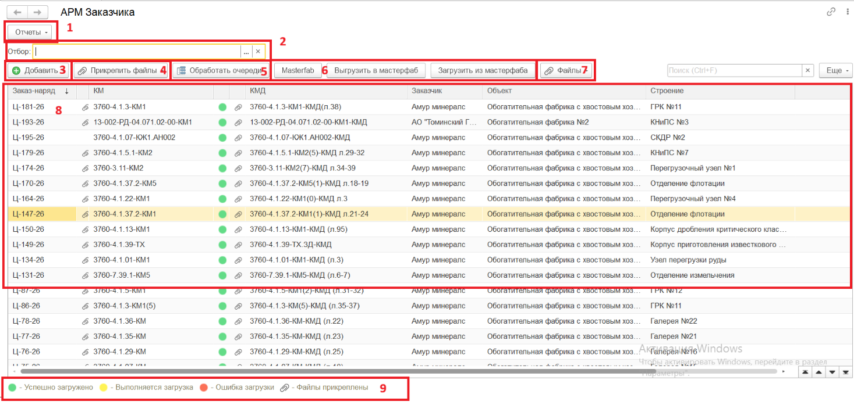Jump to the last row of the list

tap(846, 372)
